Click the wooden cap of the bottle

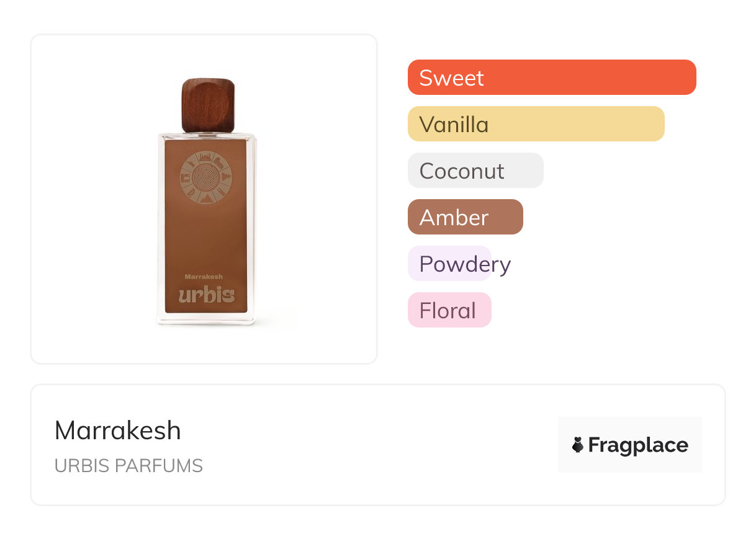tap(207, 105)
